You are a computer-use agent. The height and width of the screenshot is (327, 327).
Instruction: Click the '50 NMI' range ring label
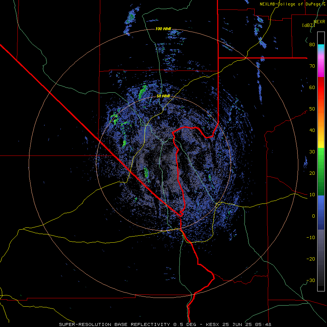pos(163,96)
